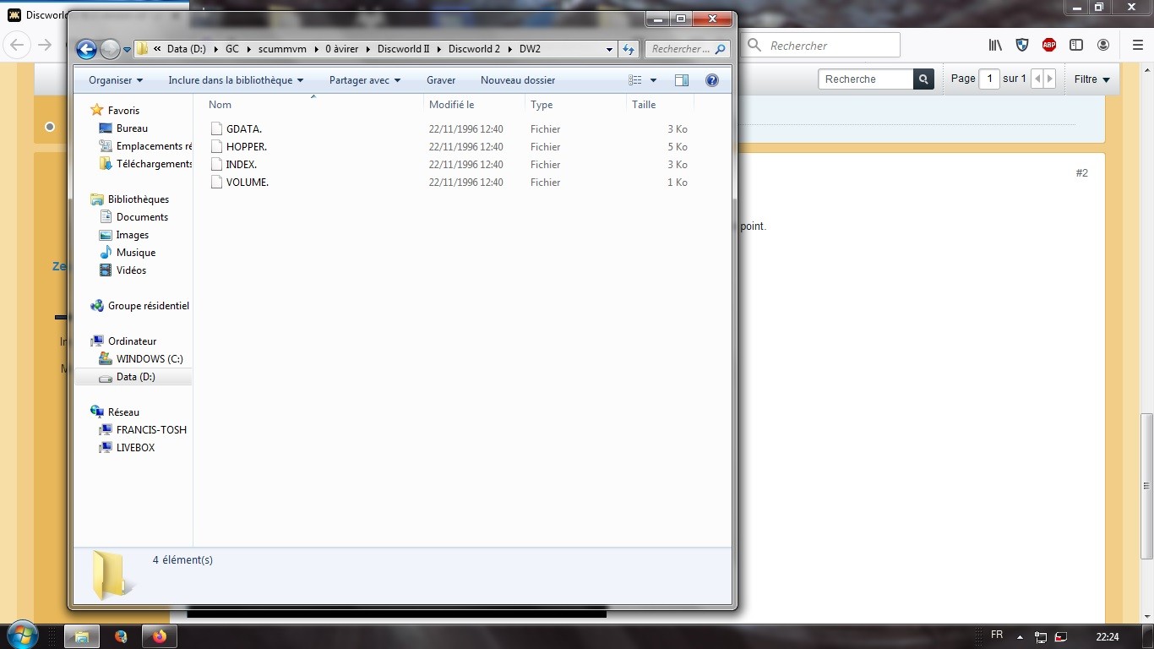Open Inclure dans la bibliothèque menu
The image size is (1154, 649).
pos(236,80)
